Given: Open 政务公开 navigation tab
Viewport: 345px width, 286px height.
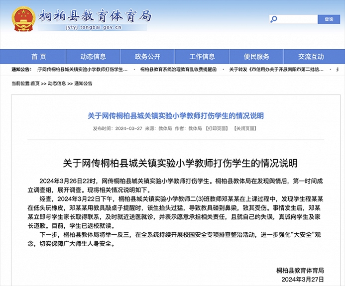Looking at the screenshot, I should pyautogui.click(x=148, y=56).
